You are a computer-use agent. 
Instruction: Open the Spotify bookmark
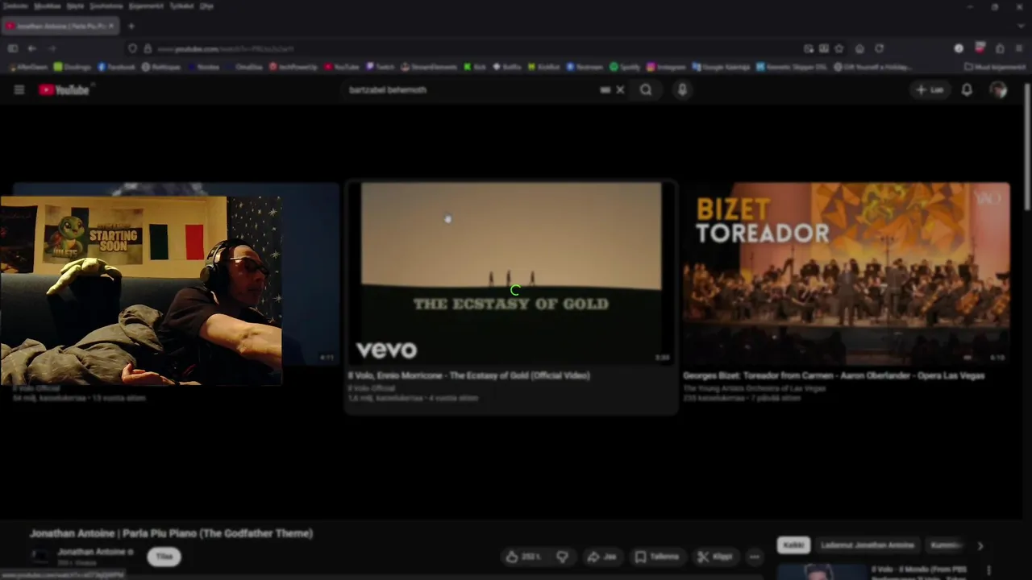(x=625, y=67)
